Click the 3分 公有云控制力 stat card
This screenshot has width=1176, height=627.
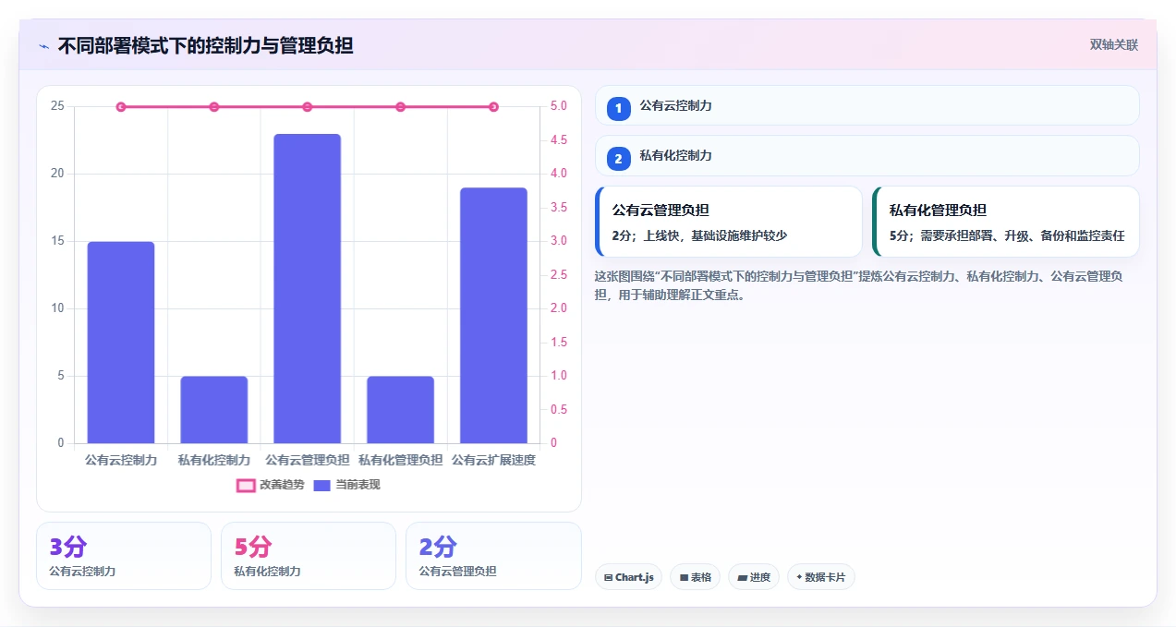124,556
